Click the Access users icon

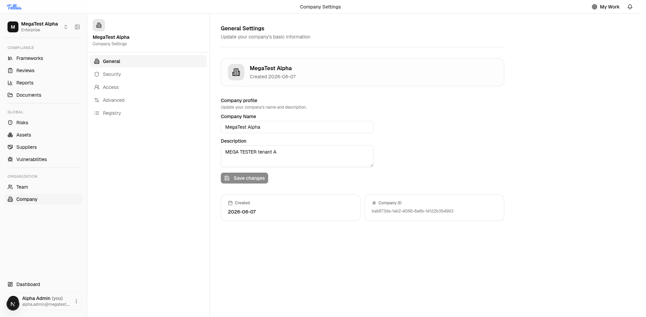97,87
